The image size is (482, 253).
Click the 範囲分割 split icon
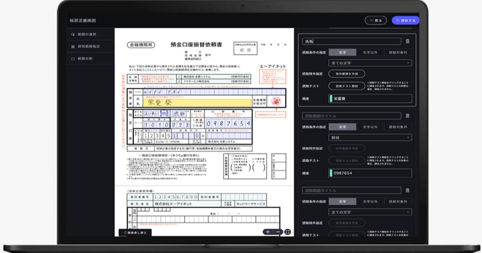tap(73, 59)
